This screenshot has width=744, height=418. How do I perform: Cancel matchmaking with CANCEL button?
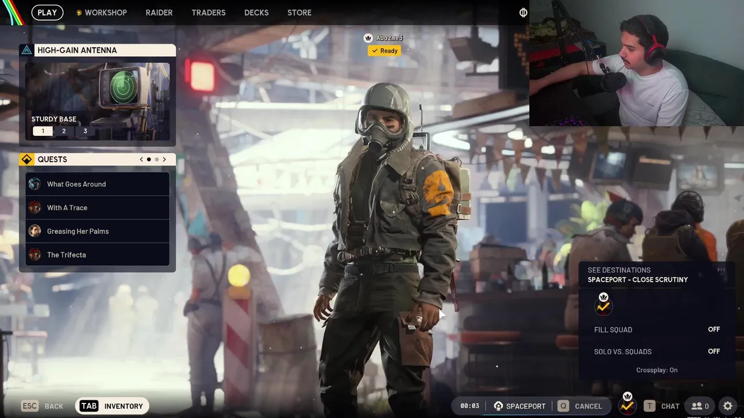coord(588,406)
